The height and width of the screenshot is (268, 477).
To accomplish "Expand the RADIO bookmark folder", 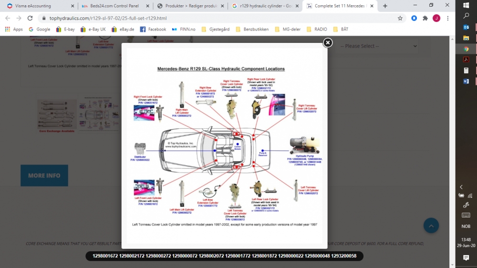I will pyautogui.click(x=317, y=29).
